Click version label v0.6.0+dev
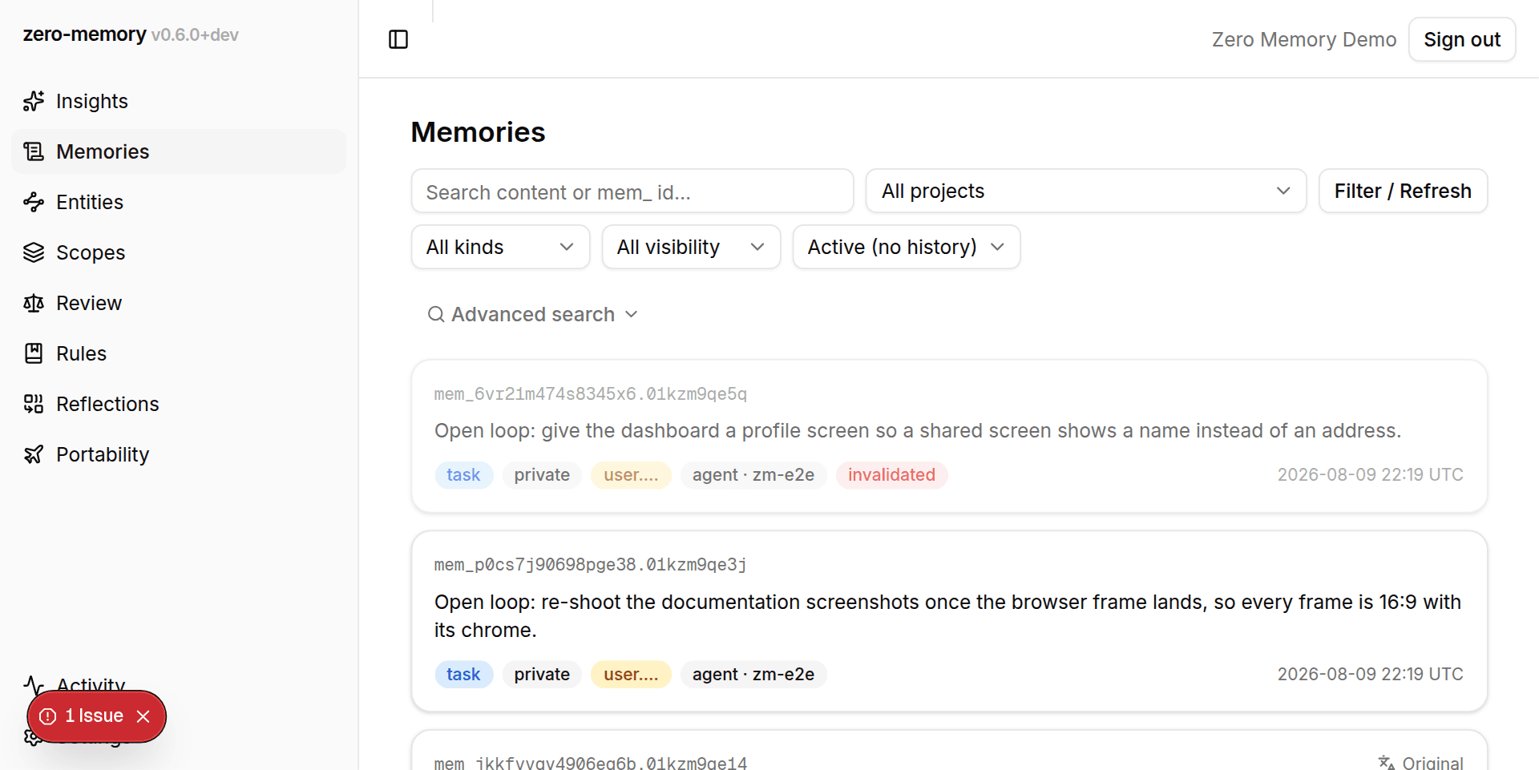The image size is (1539, 770). [195, 35]
